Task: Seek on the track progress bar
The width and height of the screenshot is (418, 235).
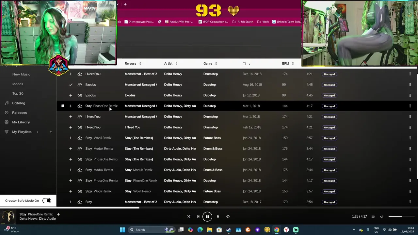Action: pyautogui.click(x=209, y=208)
